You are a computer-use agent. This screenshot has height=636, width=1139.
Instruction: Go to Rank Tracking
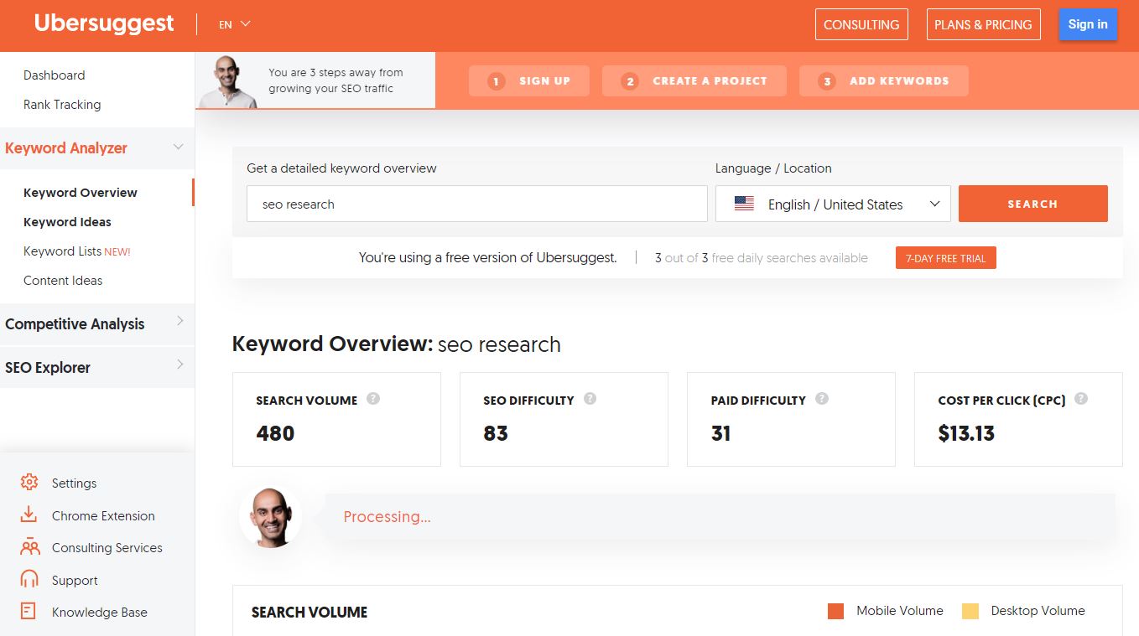(x=62, y=105)
